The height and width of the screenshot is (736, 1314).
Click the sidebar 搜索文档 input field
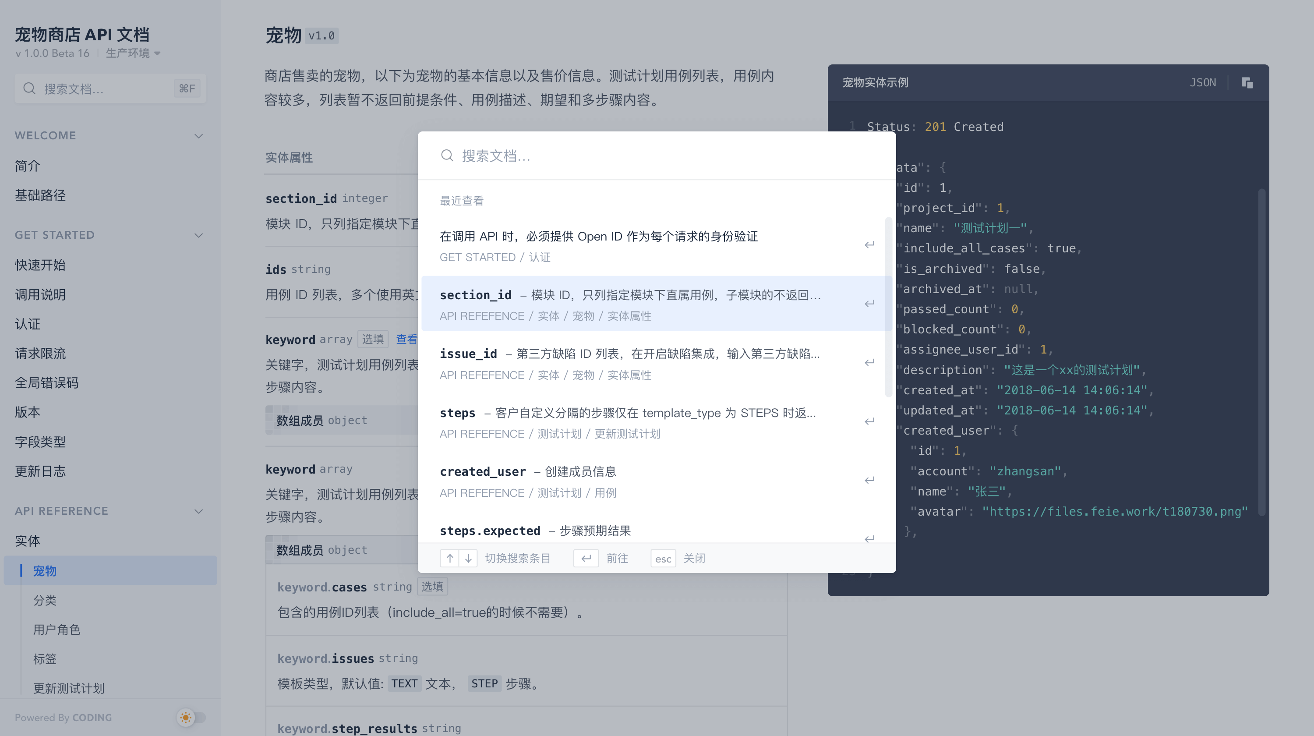(x=110, y=89)
